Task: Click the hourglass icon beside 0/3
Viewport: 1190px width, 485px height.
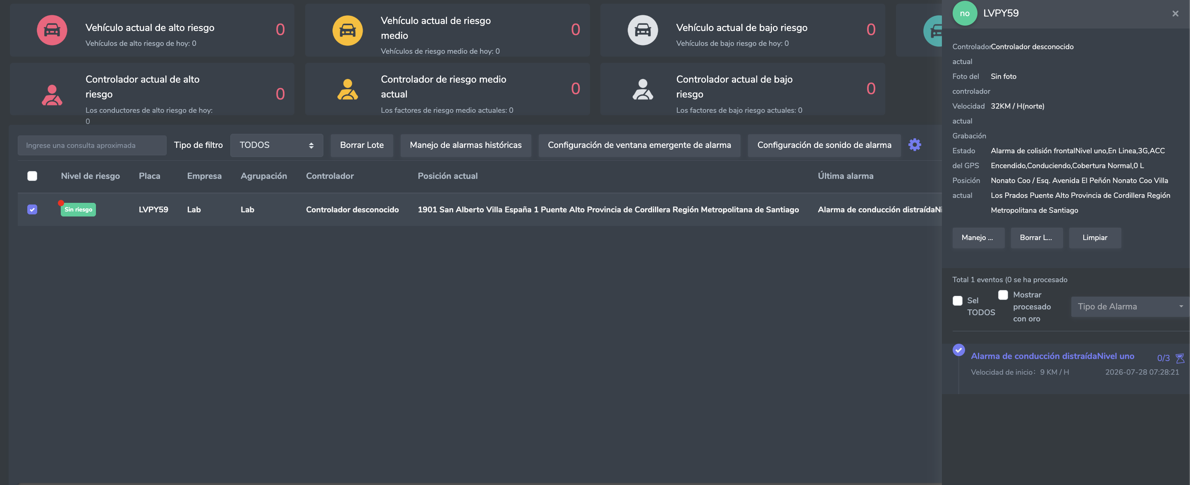Action: click(x=1179, y=358)
